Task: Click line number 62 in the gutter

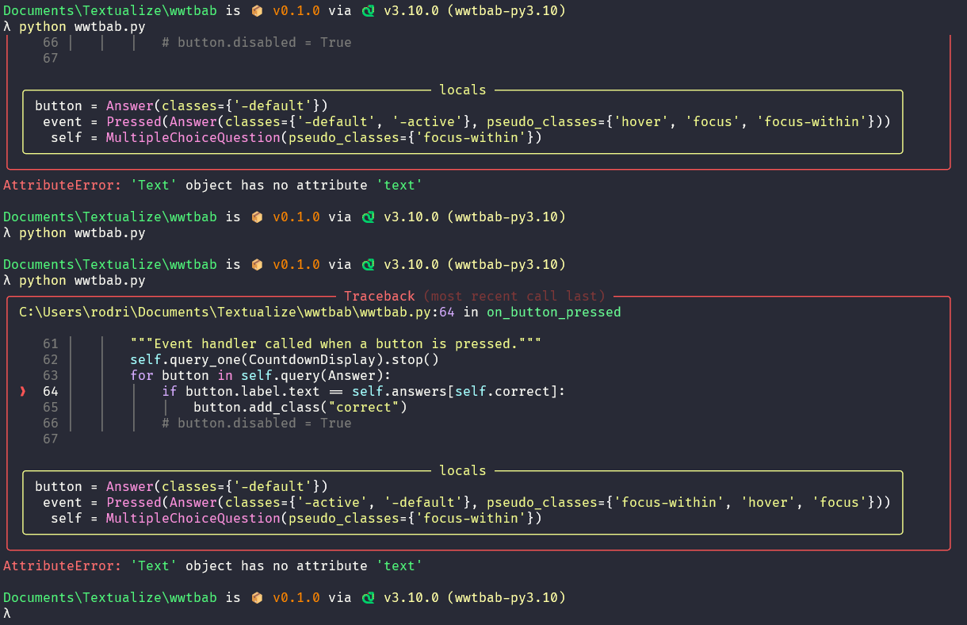Action: click(51, 359)
